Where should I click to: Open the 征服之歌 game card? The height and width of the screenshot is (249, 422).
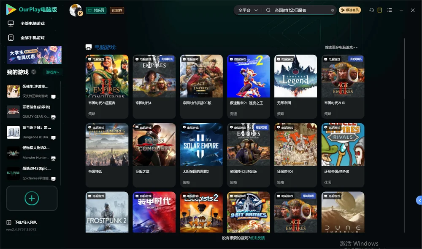[154, 155]
